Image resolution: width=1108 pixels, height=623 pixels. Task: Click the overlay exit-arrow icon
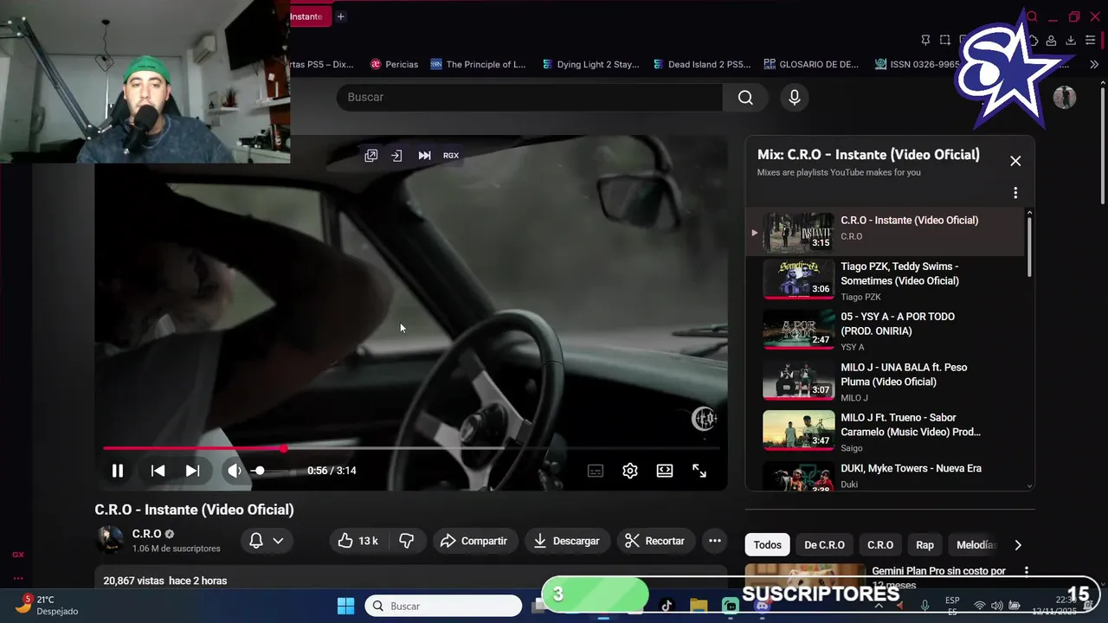(396, 156)
